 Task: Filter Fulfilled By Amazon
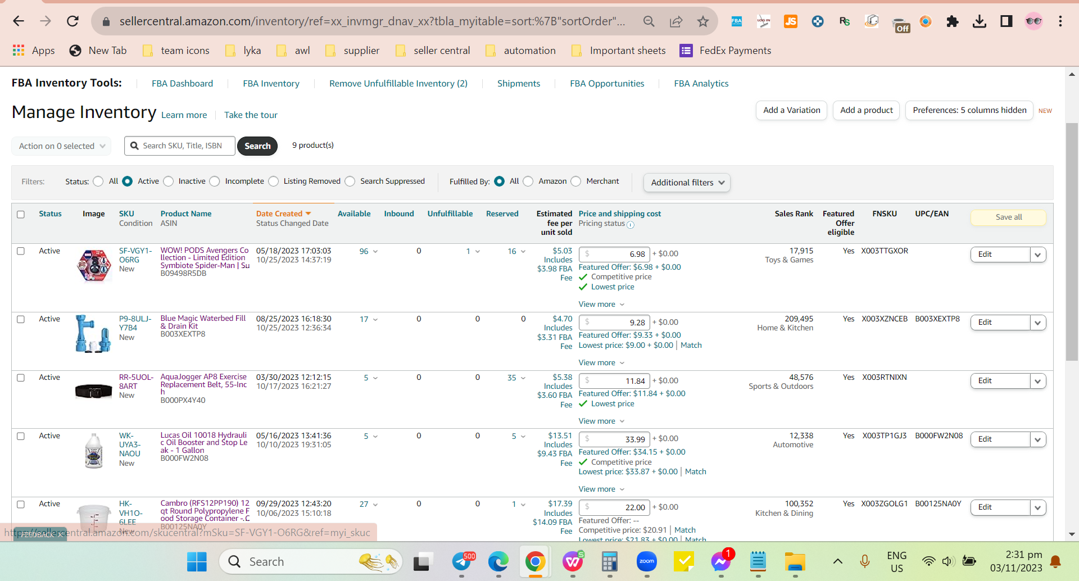pos(528,181)
